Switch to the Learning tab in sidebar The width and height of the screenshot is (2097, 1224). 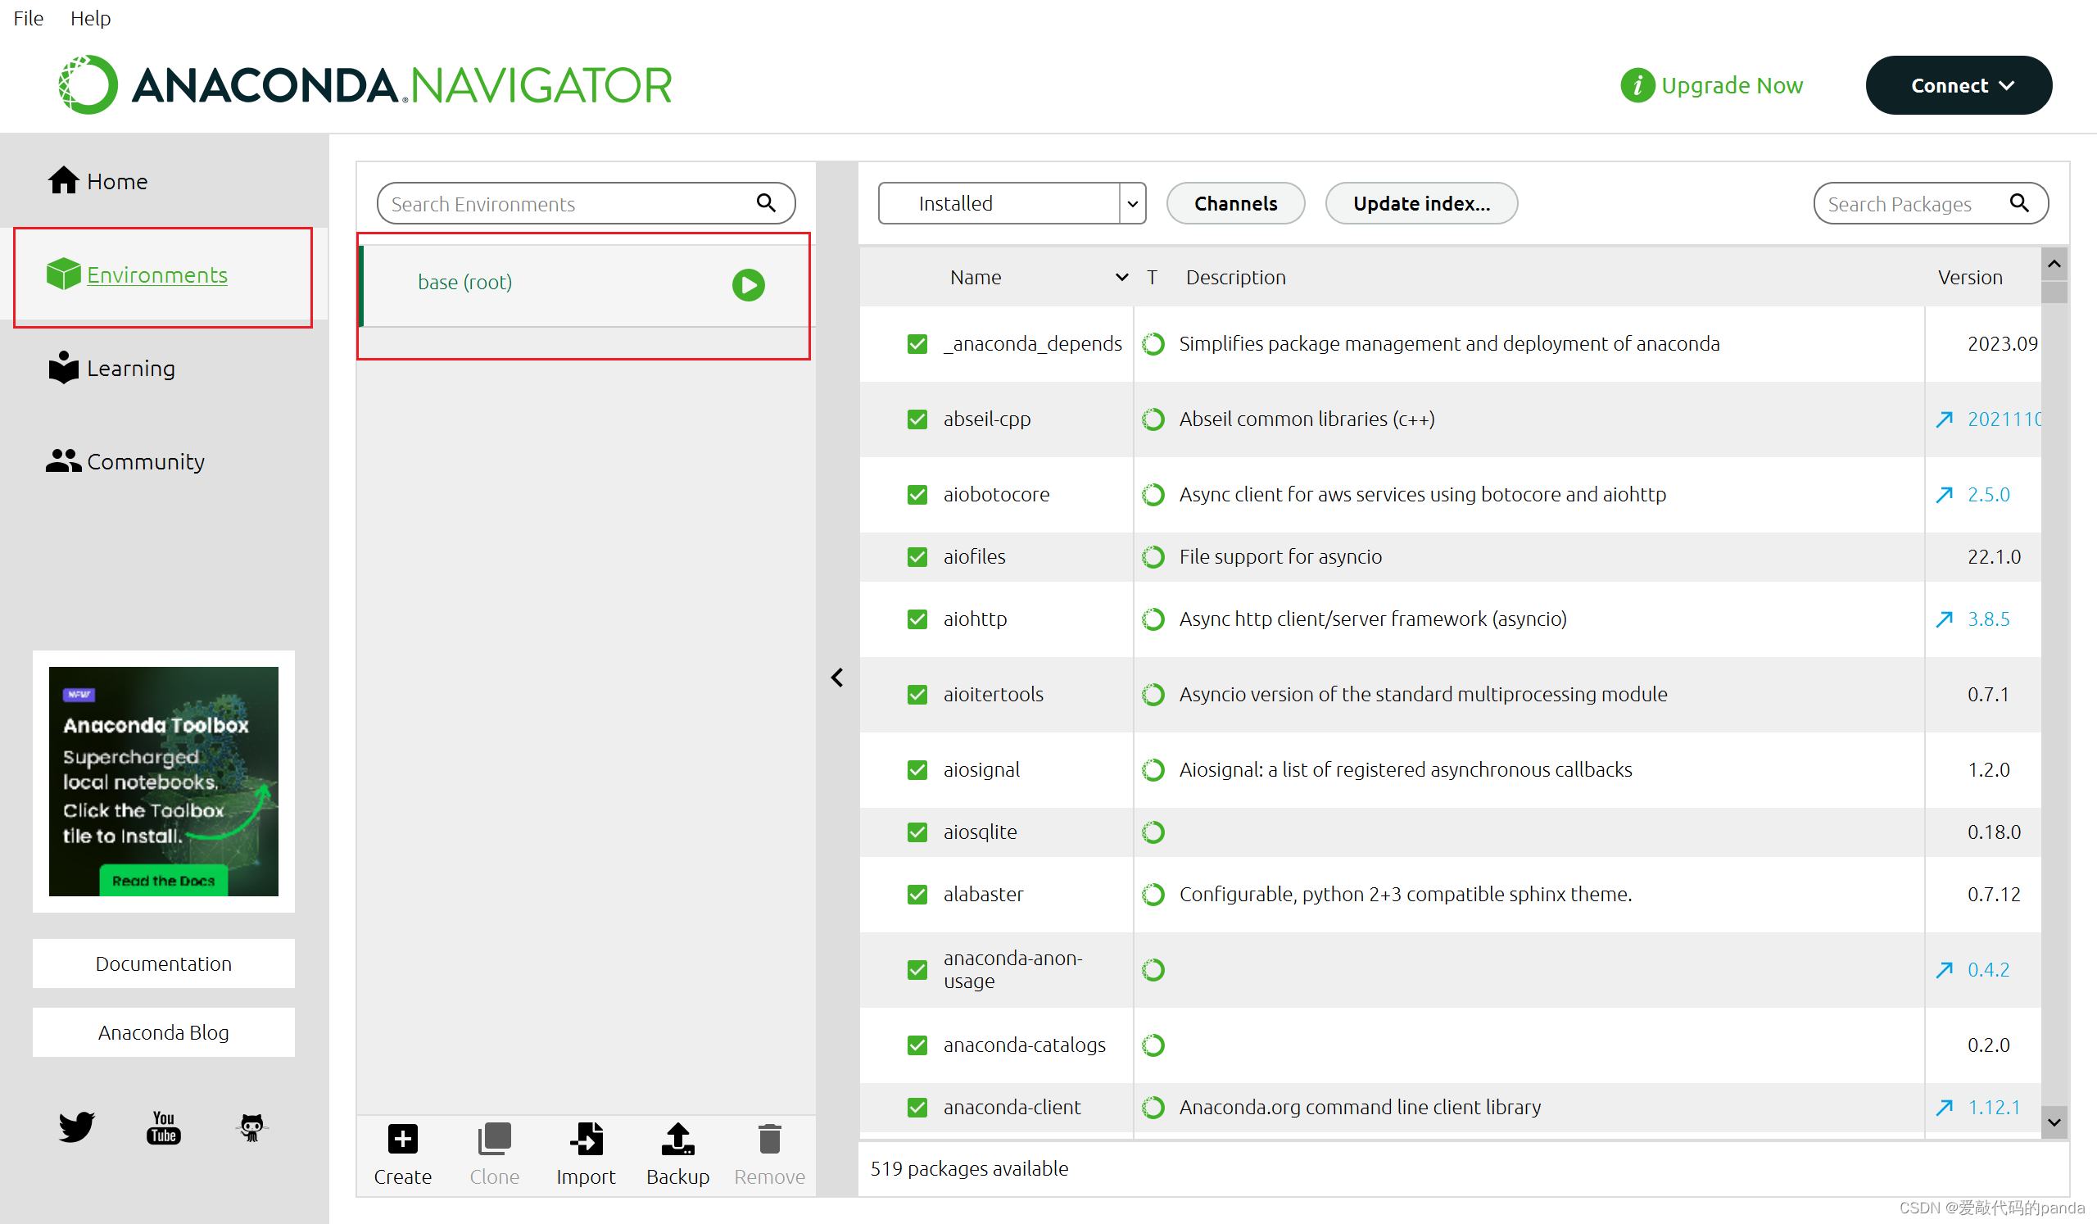tap(130, 368)
